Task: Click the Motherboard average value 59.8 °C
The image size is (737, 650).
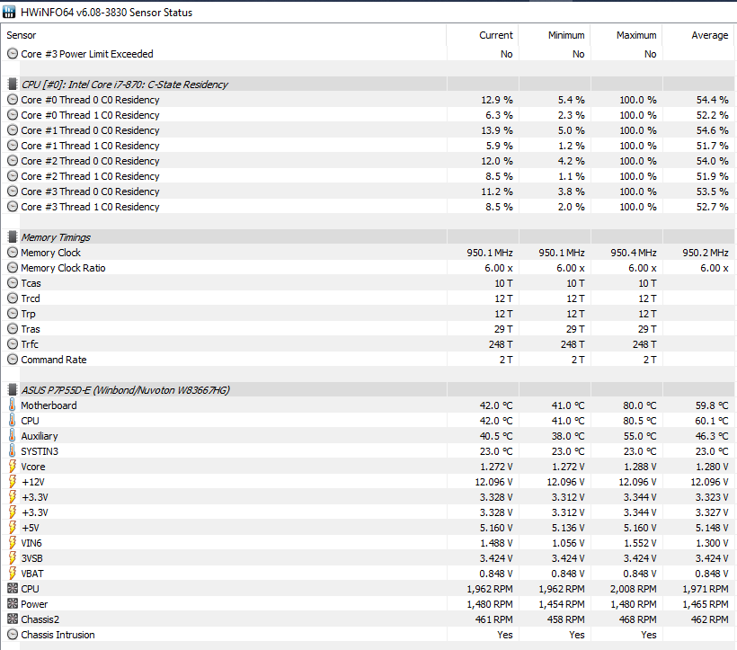Action: tap(712, 405)
